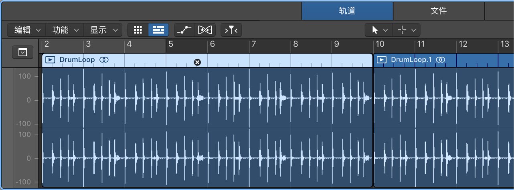Select the pointer tool icon
The height and width of the screenshot is (190, 514).
click(x=375, y=30)
